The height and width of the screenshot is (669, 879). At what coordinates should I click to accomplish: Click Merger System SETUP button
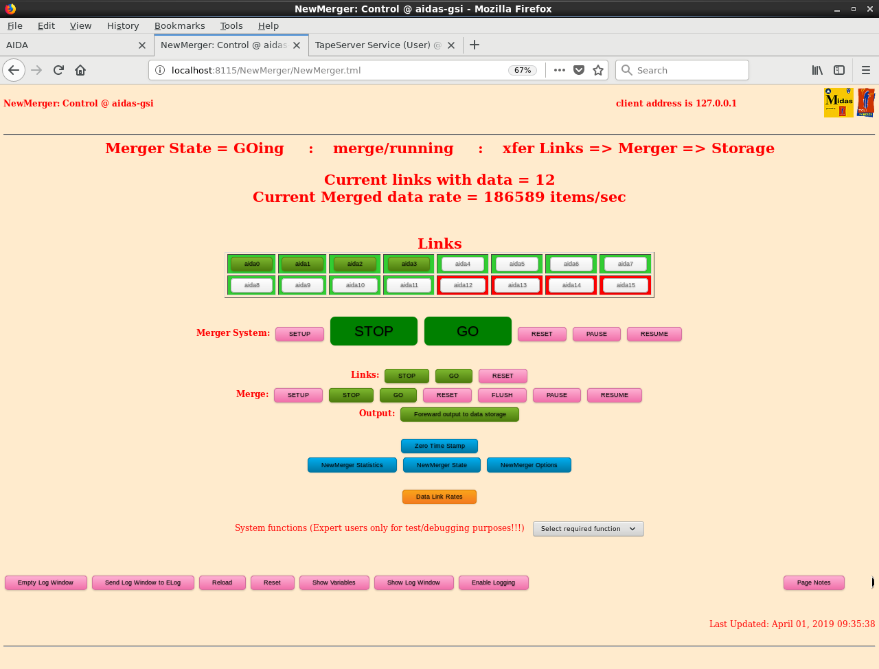299,334
